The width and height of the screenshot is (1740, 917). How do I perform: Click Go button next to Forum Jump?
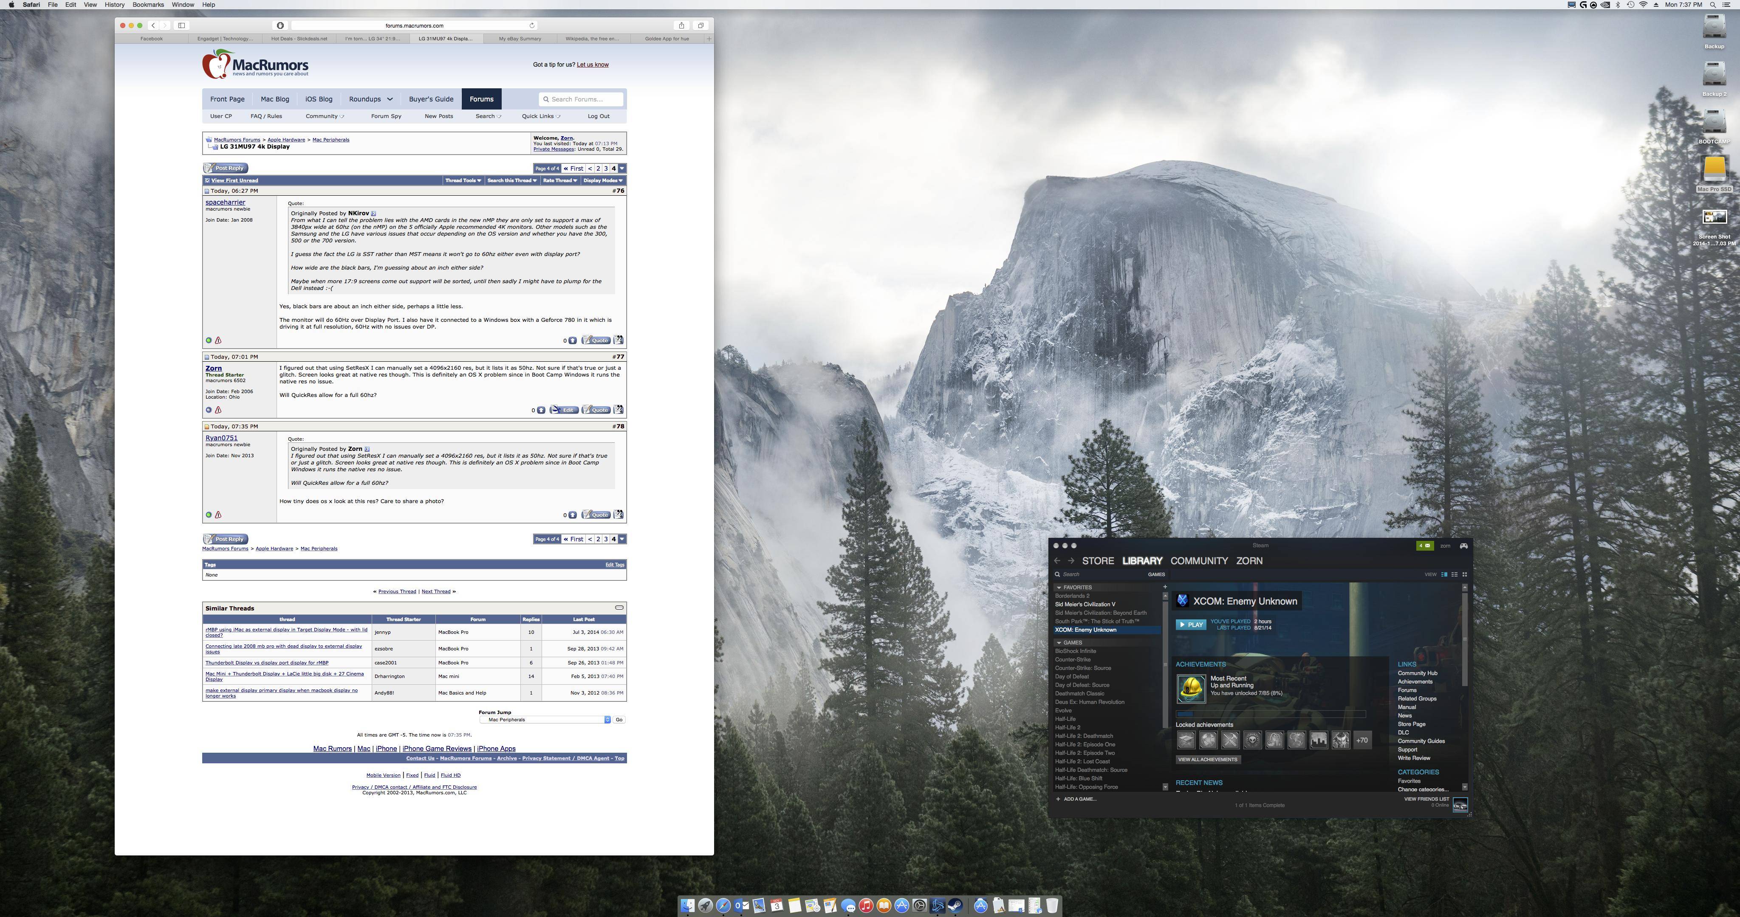coord(619,720)
